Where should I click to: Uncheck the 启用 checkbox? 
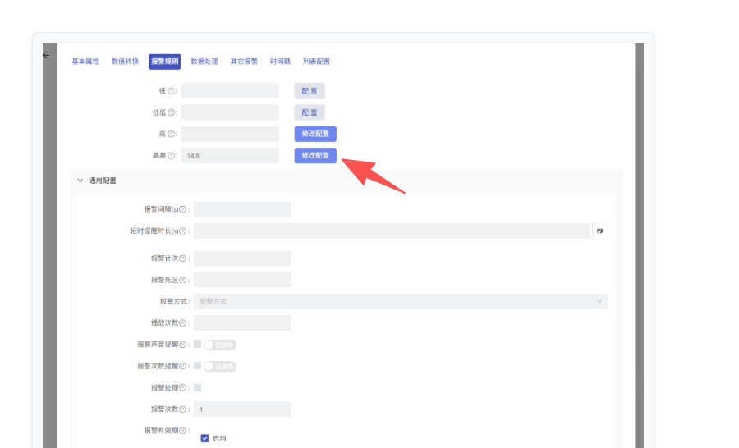click(205, 438)
